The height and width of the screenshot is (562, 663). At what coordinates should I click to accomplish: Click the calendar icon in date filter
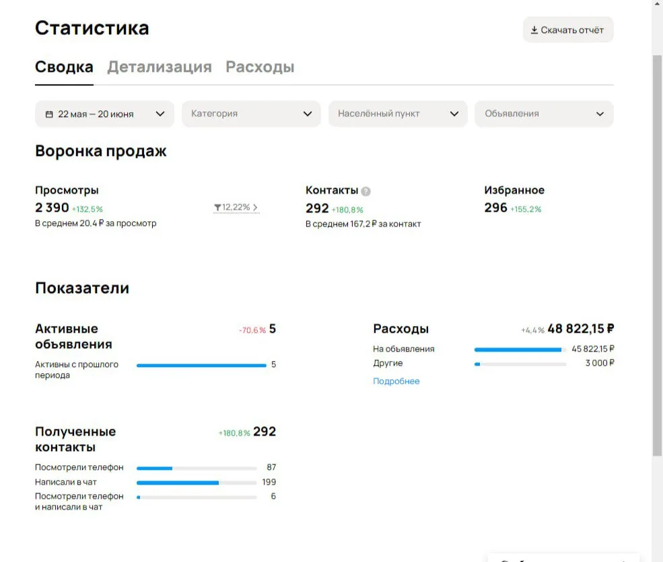pyautogui.click(x=49, y=114)
